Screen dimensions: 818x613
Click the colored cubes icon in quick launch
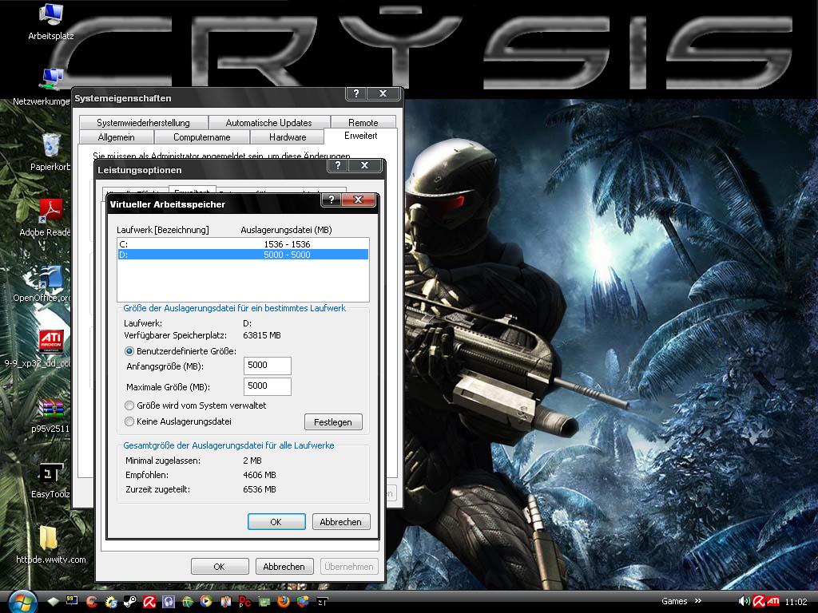pyautogui.click(x=303, y=602)
